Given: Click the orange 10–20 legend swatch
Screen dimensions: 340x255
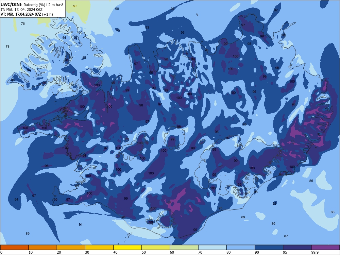Looking at the screenshot, I should 43,248.
